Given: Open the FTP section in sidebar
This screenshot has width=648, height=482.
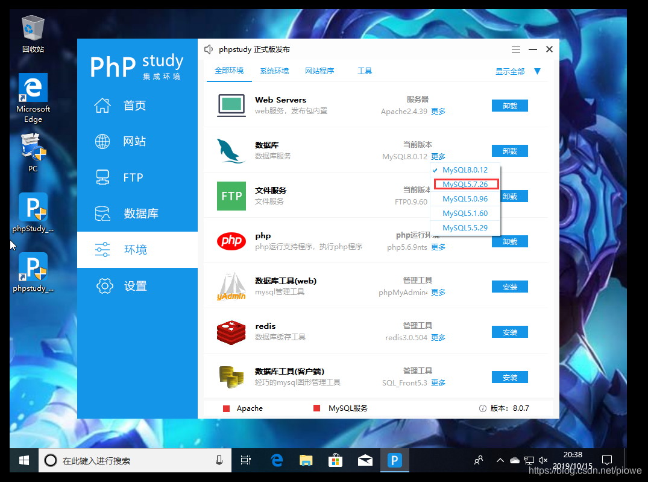Looking at the screenshot, I should pos(137,177).
